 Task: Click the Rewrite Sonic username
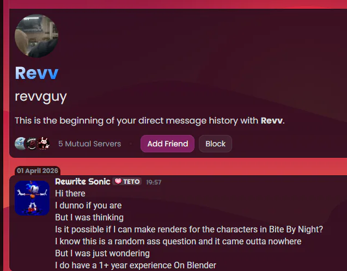pos(83,181)
